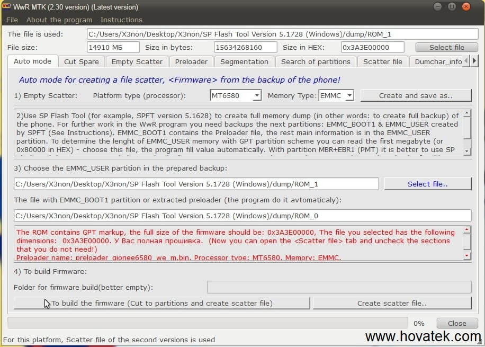485x347 pixels.
Task: Click status text 'For this platform, Scatter file'
Action: tap(109, 340)
